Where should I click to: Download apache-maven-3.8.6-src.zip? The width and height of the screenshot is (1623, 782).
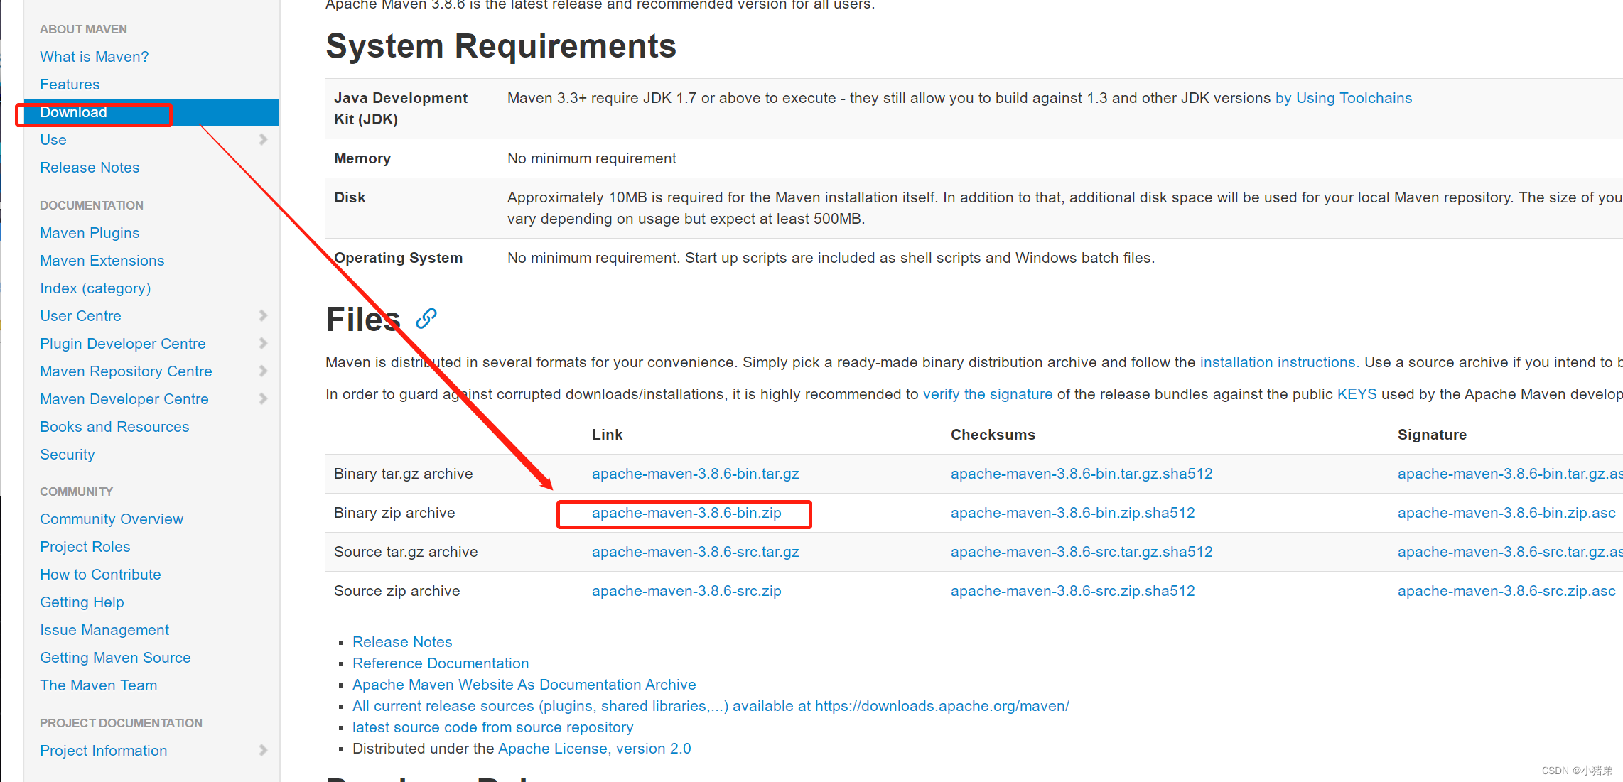pos(686,591)
